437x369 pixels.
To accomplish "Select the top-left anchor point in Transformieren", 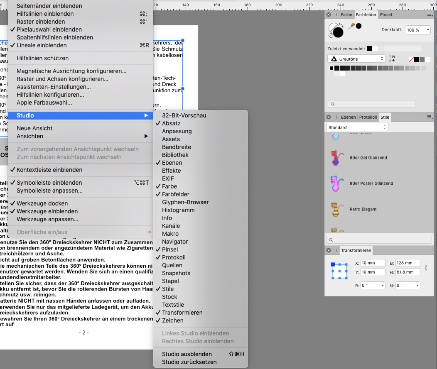I will tap(333, 264).
